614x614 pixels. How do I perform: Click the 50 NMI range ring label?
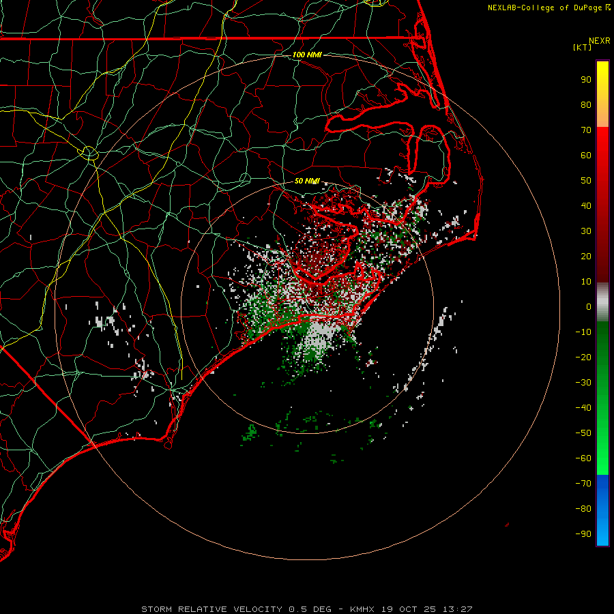(x=307, y=181)
